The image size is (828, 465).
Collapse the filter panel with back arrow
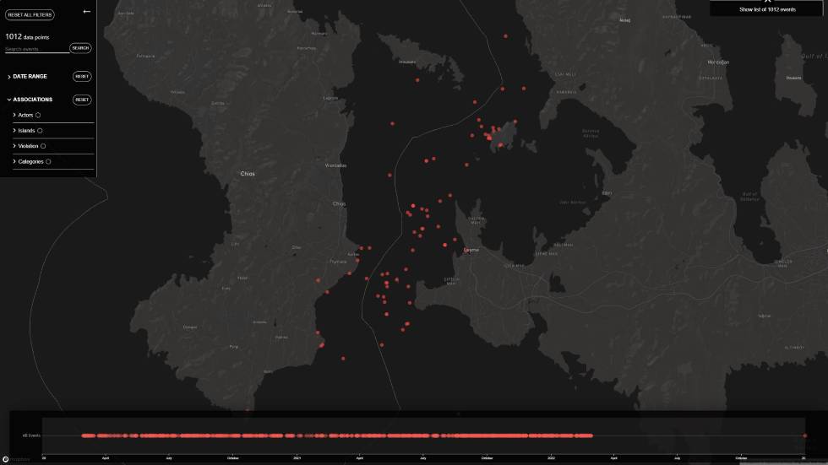coord(86,12)
